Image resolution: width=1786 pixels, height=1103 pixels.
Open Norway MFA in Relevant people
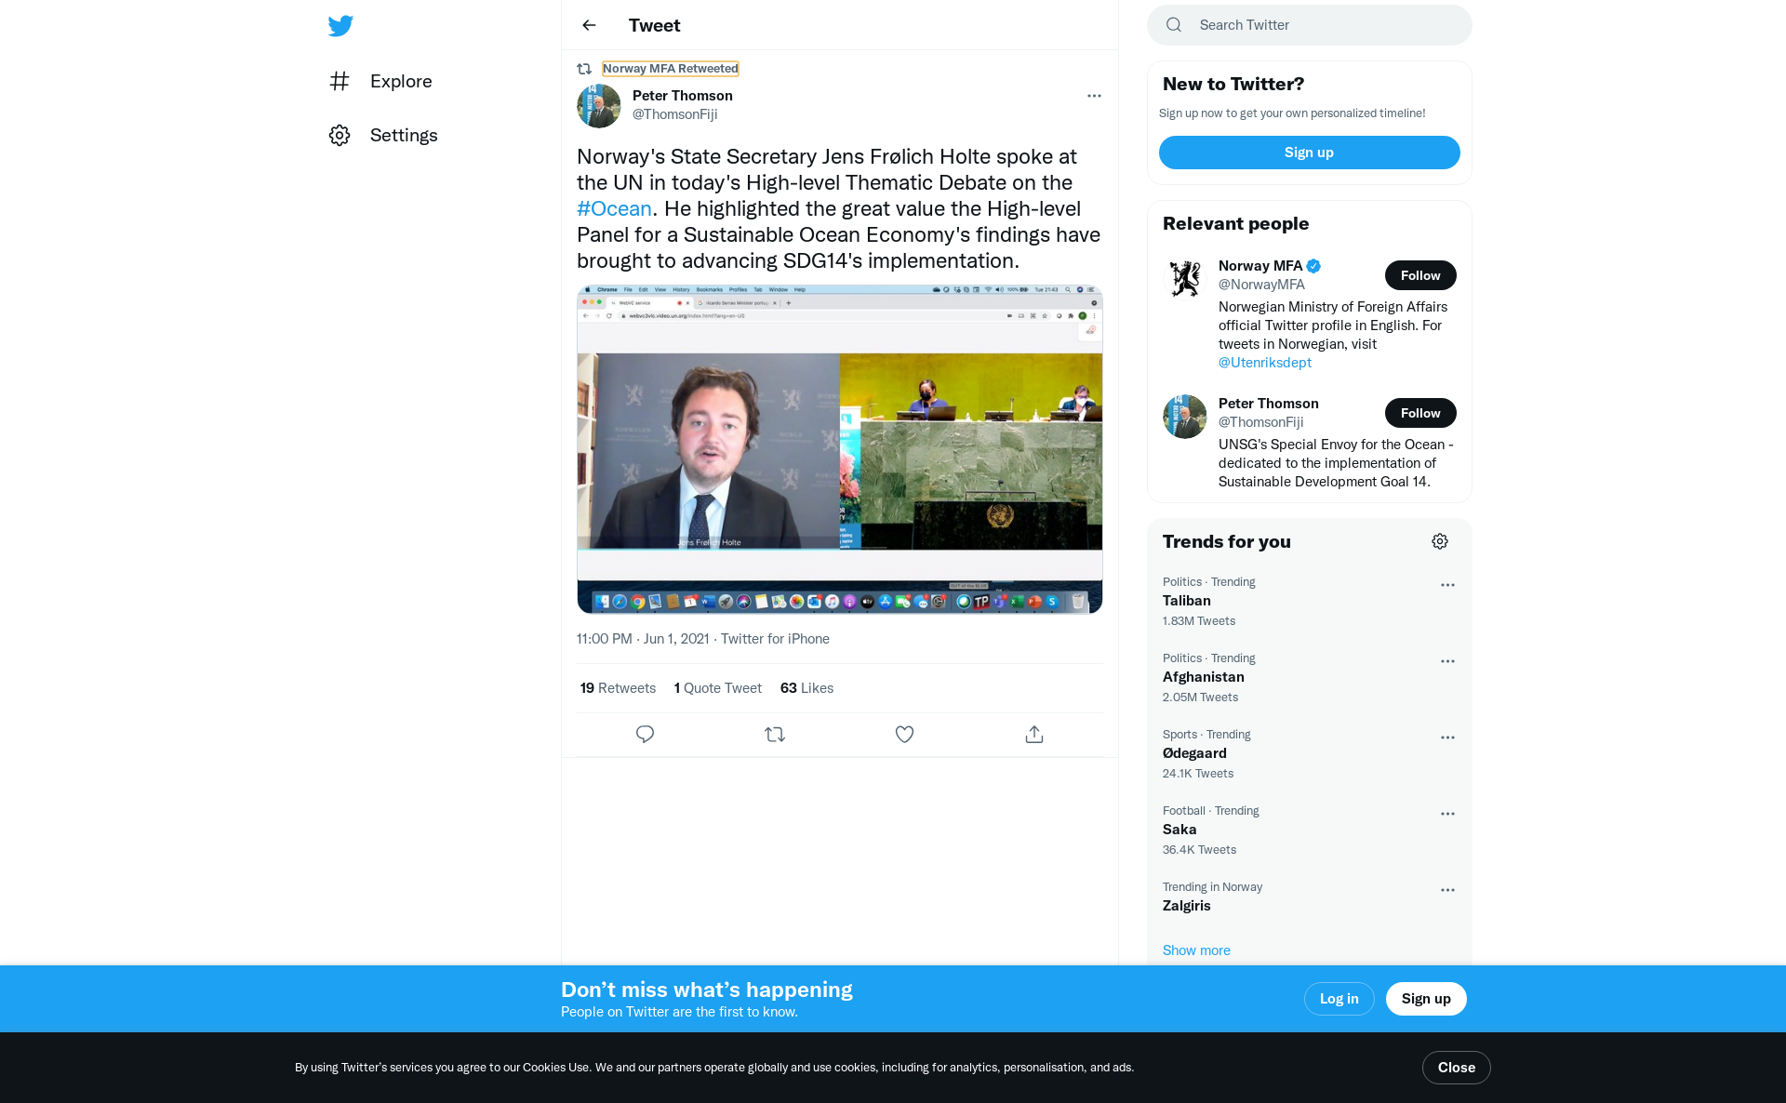1260,266
